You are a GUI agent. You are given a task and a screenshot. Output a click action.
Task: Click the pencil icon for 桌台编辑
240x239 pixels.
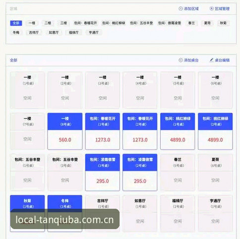(x=212, y=60)
